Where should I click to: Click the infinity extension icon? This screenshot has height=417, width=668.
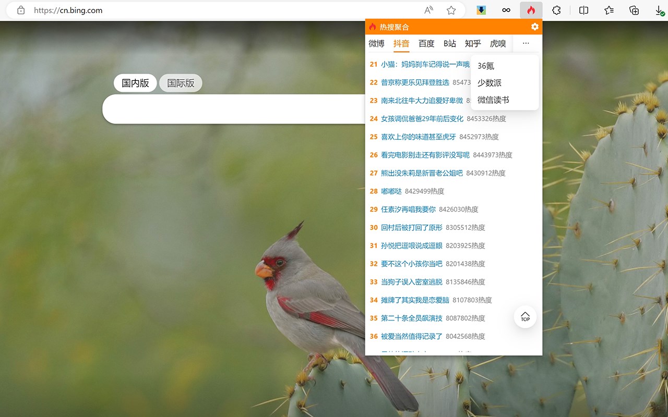click(506, 10)
